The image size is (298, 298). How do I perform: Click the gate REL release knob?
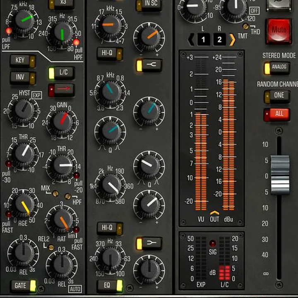click(x=24, y=252)
